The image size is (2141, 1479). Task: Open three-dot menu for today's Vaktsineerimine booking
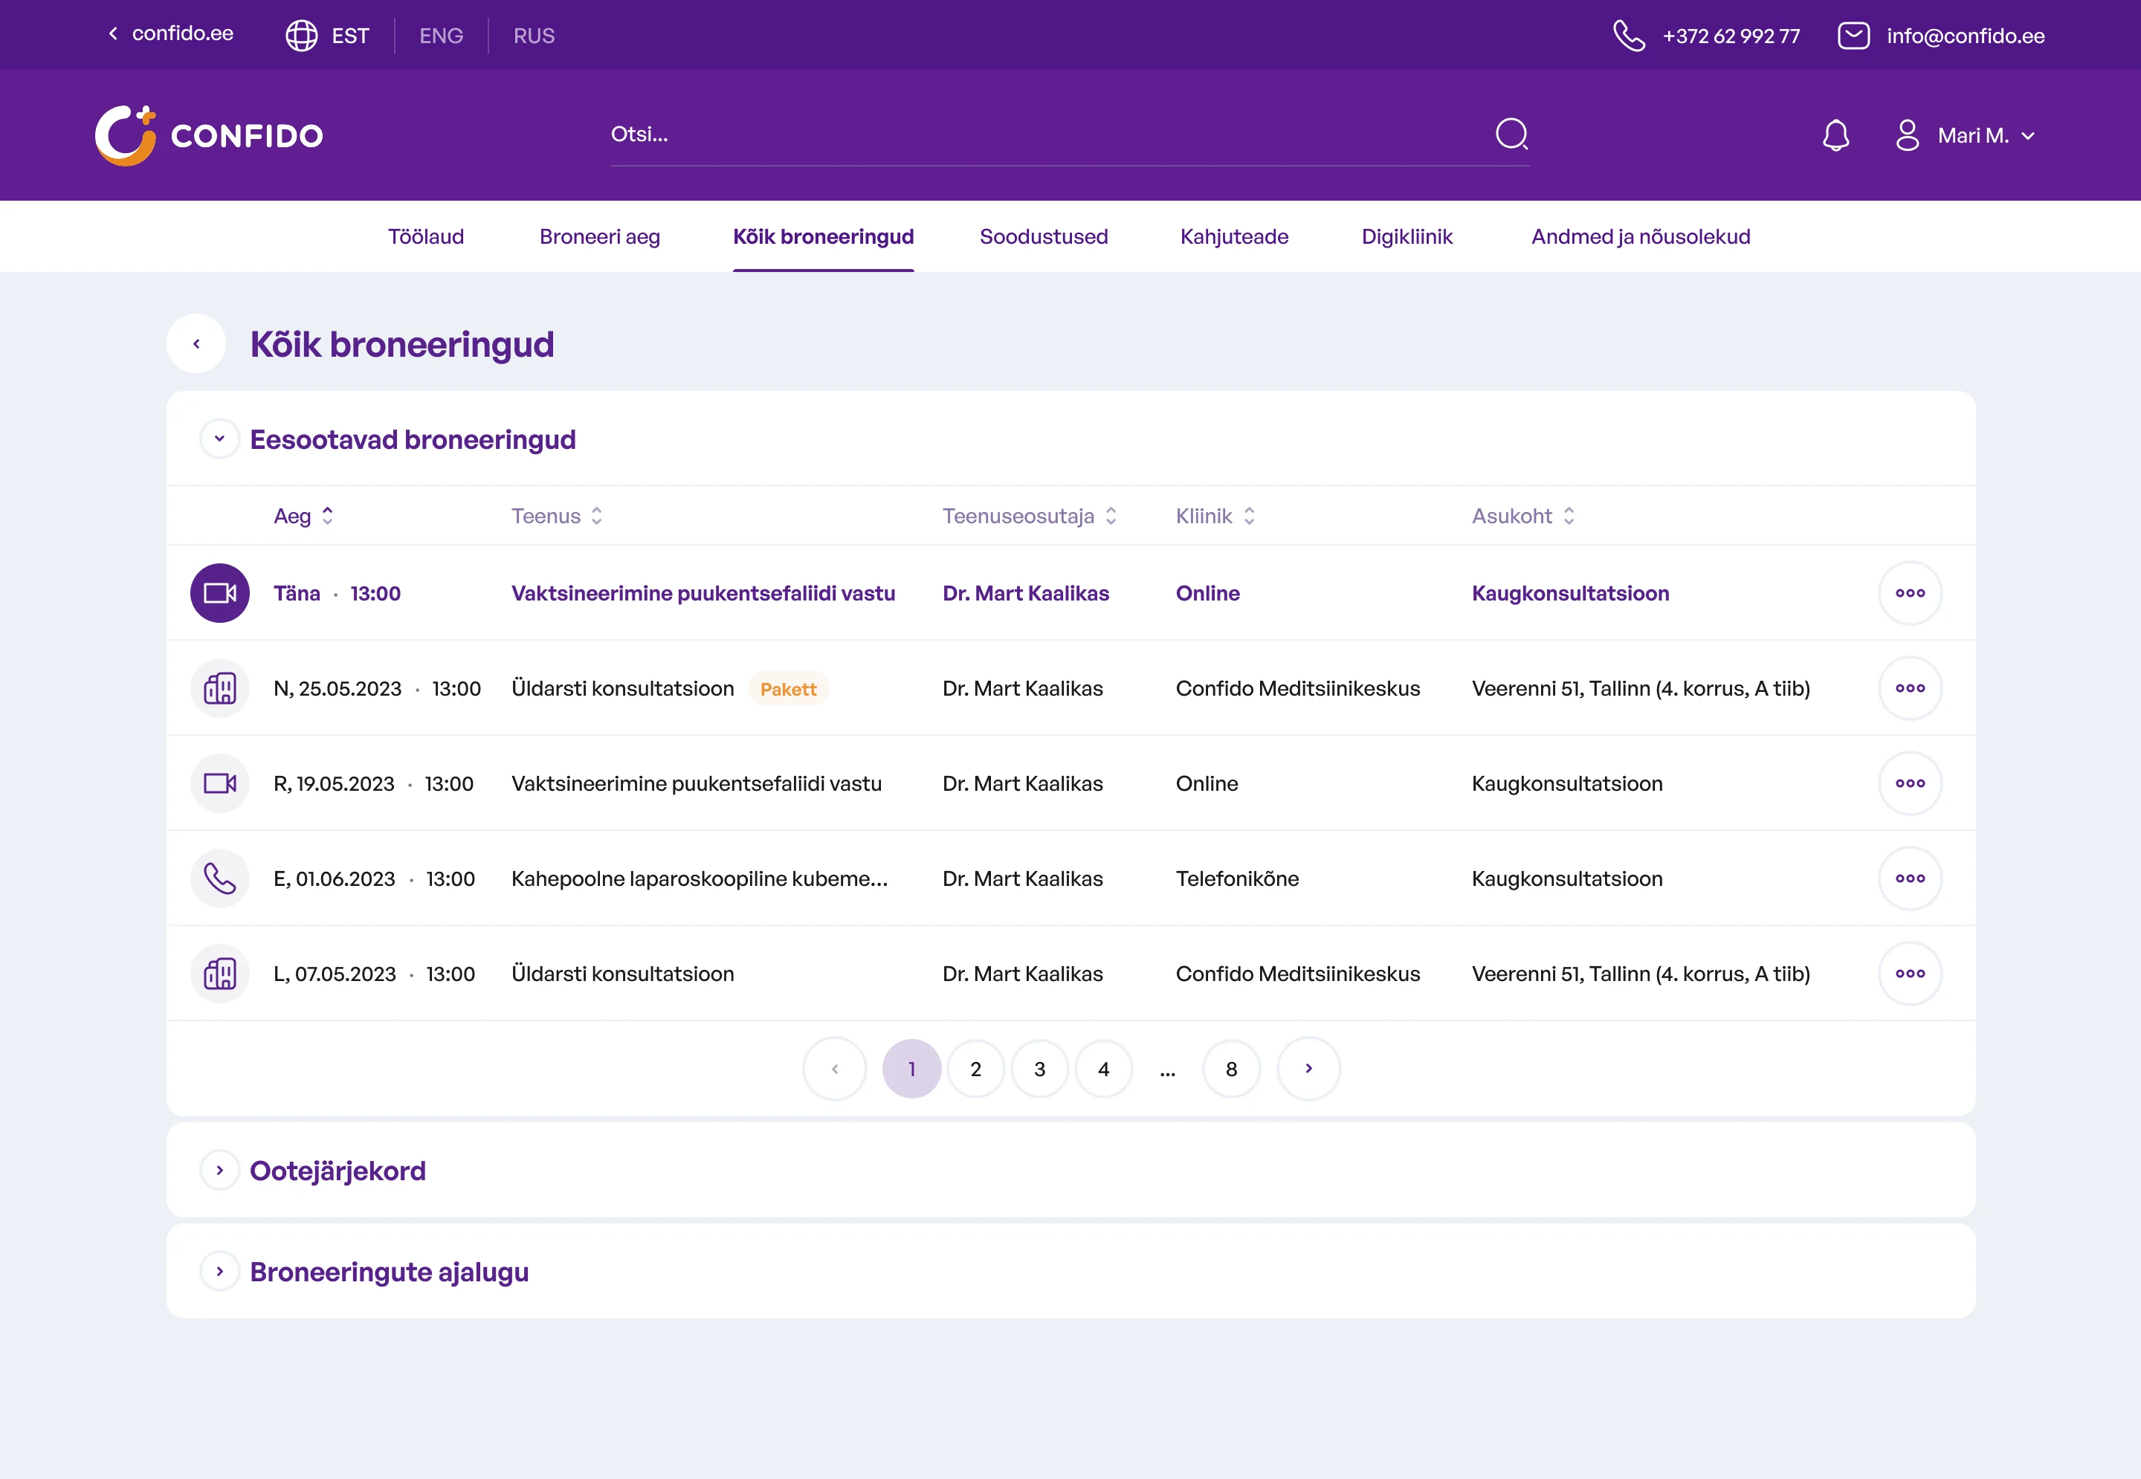point(1909,593)
